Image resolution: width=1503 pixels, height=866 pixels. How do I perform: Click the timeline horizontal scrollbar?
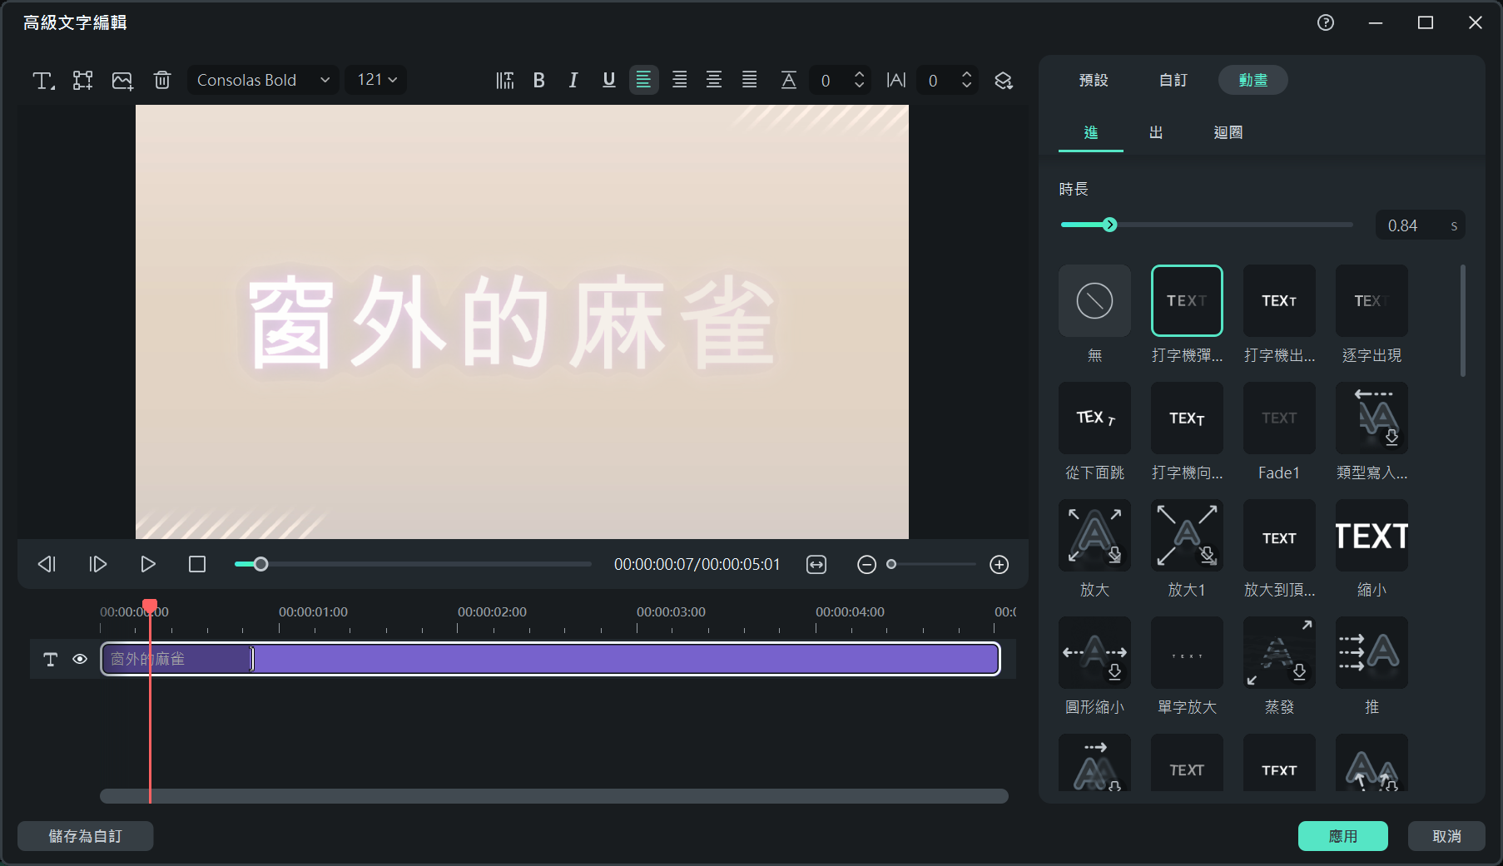tap(554, 796)
